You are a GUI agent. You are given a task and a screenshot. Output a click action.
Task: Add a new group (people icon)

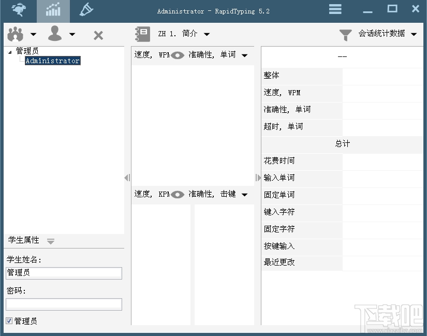tap(16, 34)
